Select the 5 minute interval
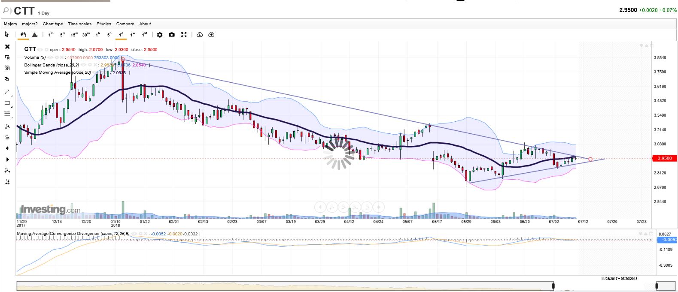This screenshot has height=292, width=678. (x=62, y=34)
